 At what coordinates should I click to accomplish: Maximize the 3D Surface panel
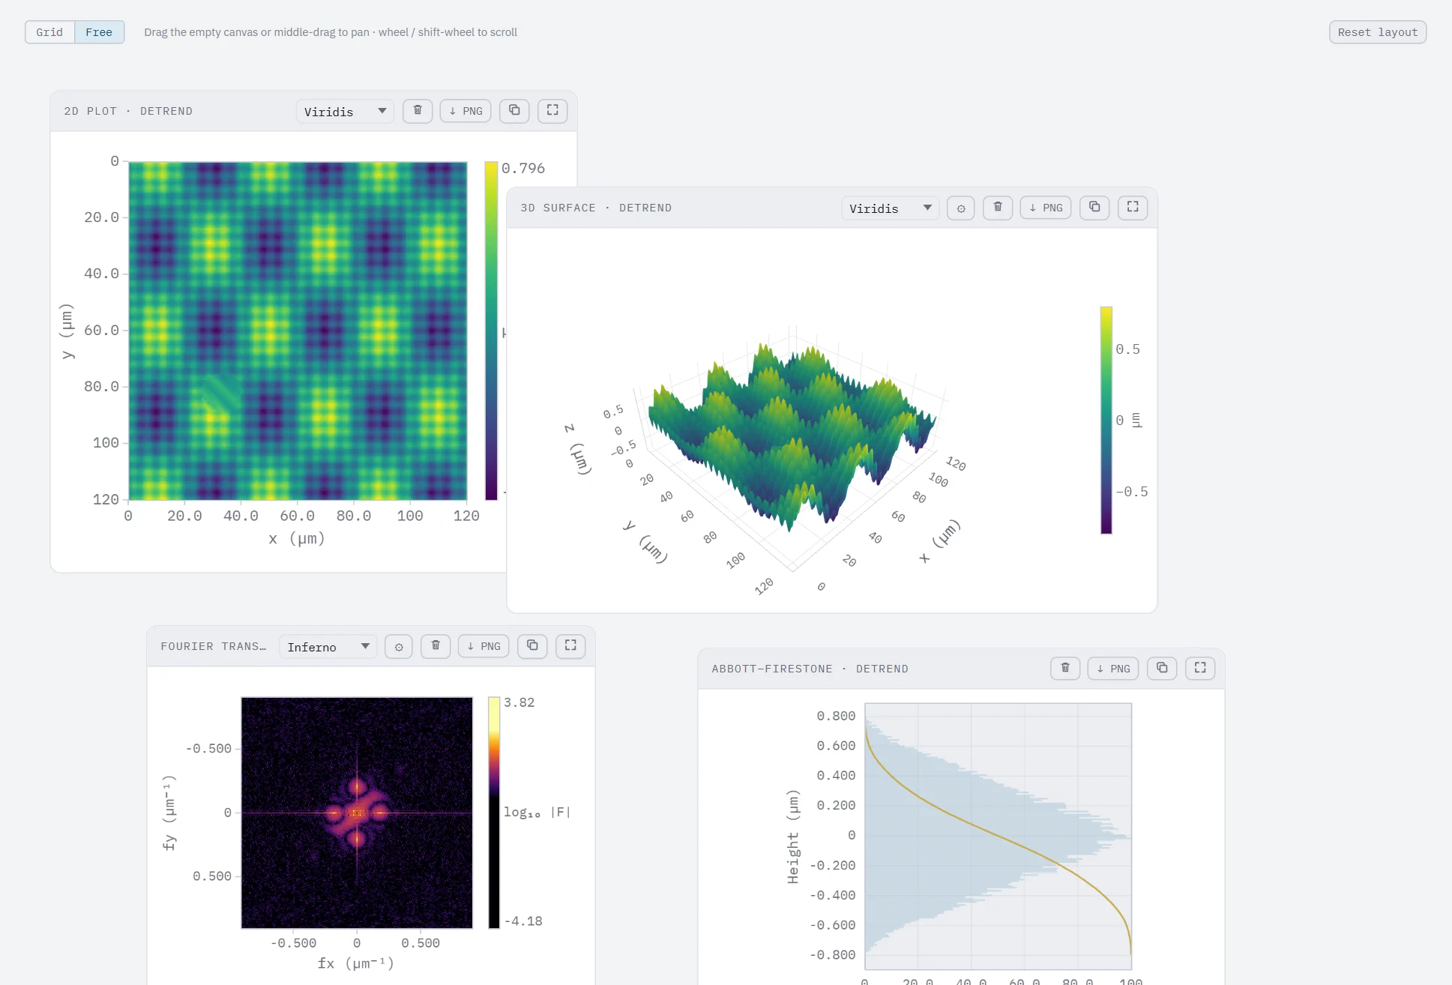point(1133,208)
